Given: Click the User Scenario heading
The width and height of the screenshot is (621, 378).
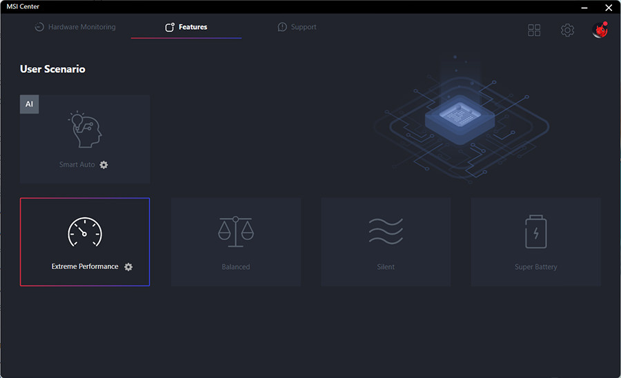Looking at the screenshot, I should pyautogui.click(x=52, y=69).
